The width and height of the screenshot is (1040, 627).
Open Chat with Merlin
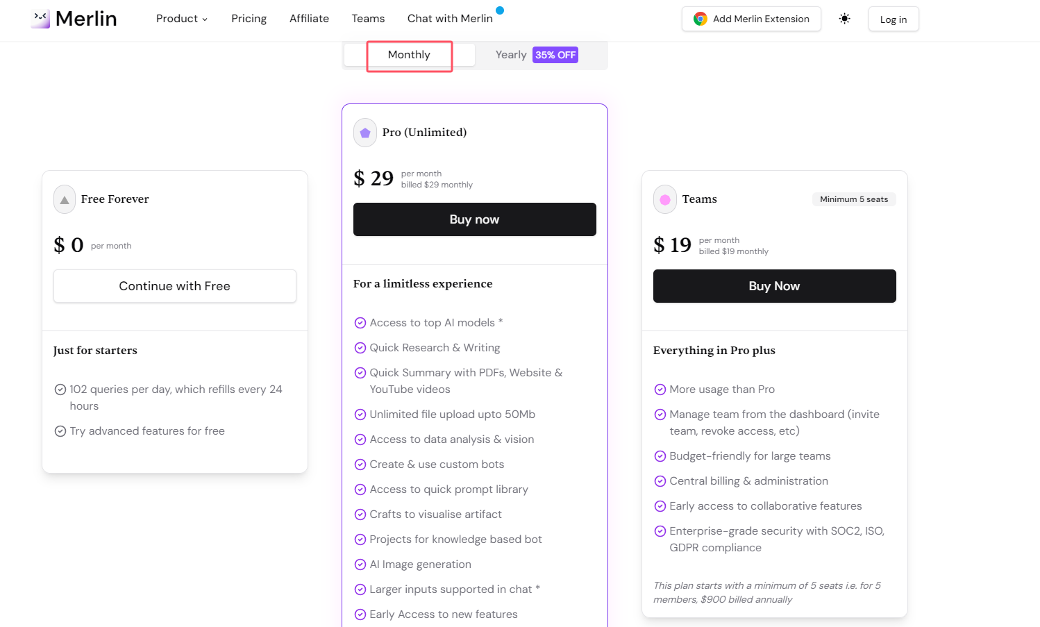click(x=450, y=19)
